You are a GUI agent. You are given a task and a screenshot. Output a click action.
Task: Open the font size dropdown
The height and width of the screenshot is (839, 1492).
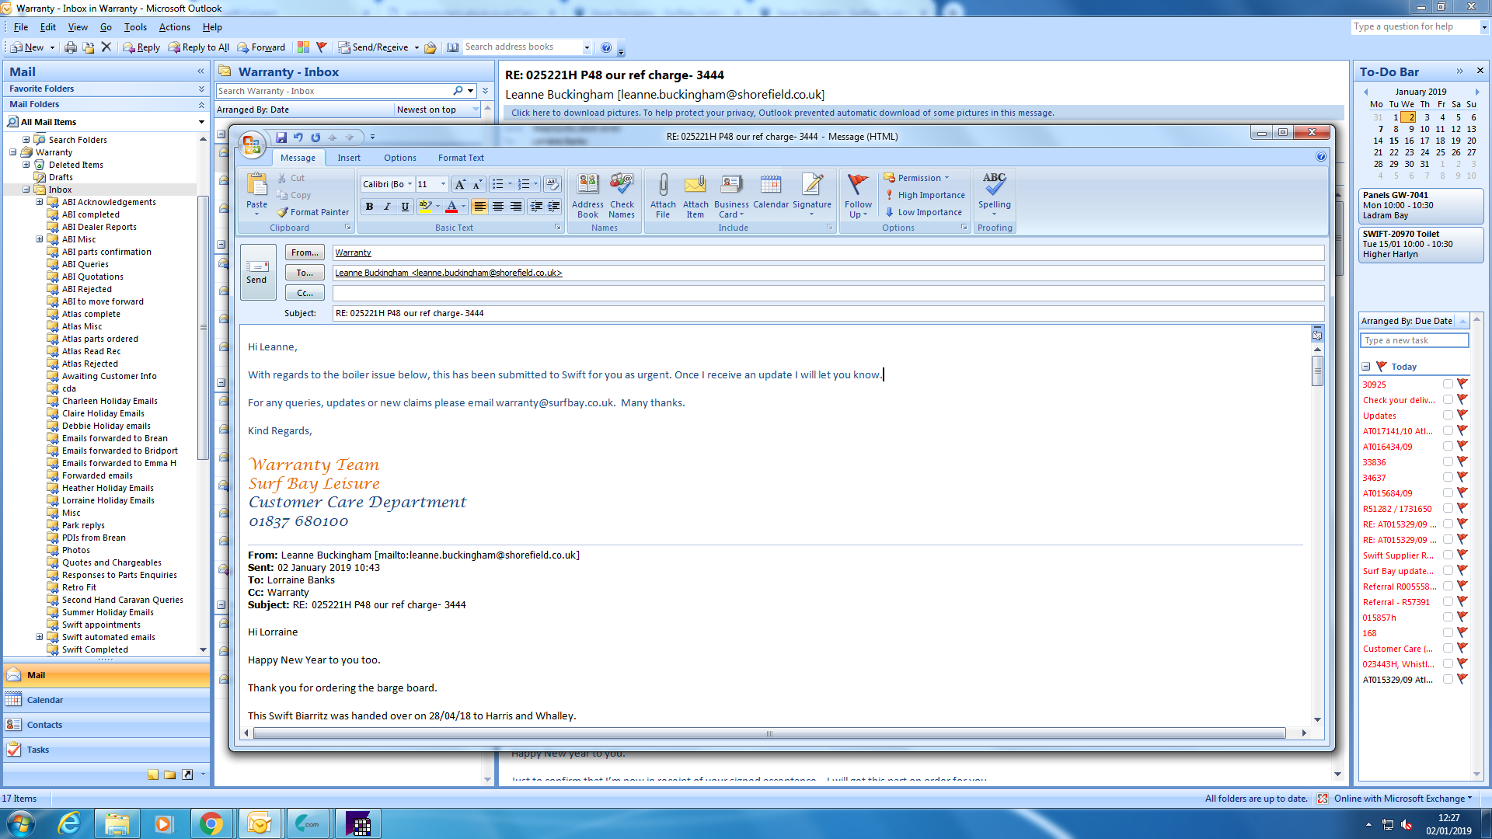point(444,184)
